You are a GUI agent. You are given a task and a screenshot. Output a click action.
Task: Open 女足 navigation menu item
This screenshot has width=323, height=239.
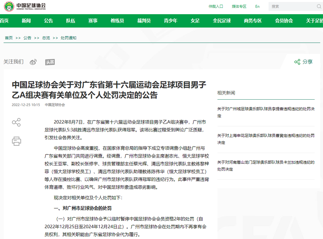coord(195,21)
